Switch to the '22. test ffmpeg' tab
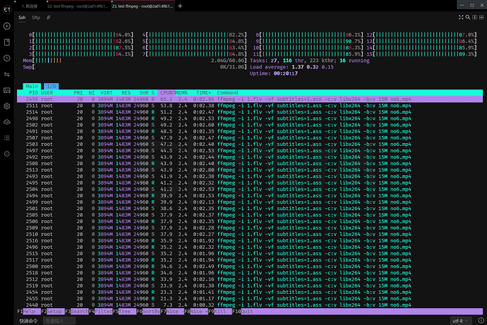487x325 pixels. [x=79, y=5]
